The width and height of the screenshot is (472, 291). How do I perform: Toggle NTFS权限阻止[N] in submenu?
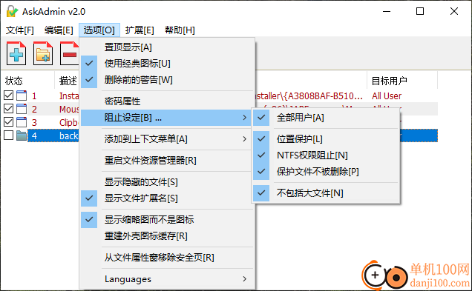(326, 155)
